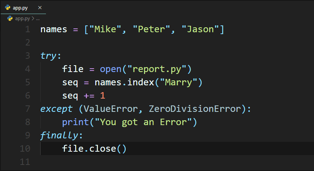Viewport: 314px width, 171px height.
Task: Click line number 3 in the gutter
Action: pos(28,56)
